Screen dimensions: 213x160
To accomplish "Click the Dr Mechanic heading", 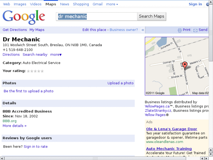I will click(21, 40).
